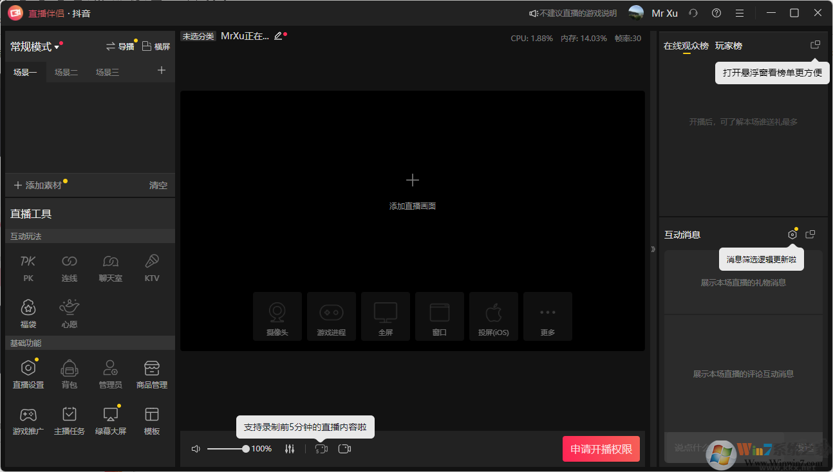
Task: Open 商品管理 product management
Action: point(152,374)
